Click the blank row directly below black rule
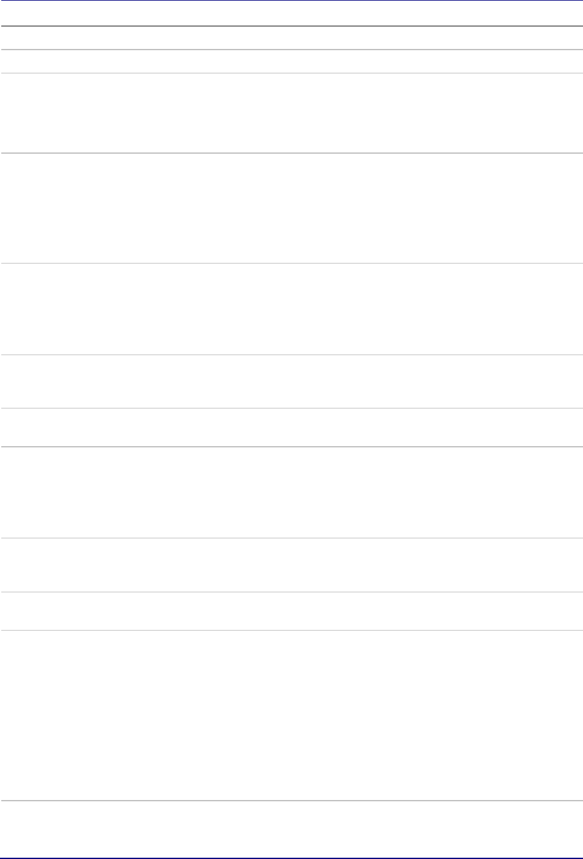 pos(291,38)
